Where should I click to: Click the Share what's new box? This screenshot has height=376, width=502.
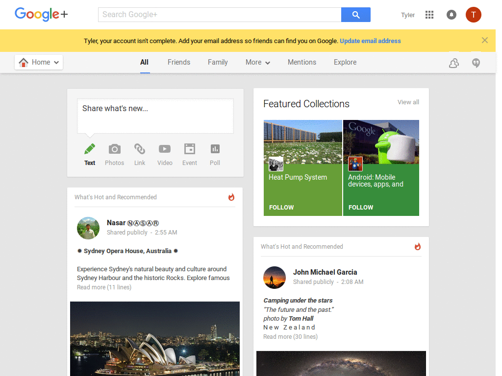(155, 116)
